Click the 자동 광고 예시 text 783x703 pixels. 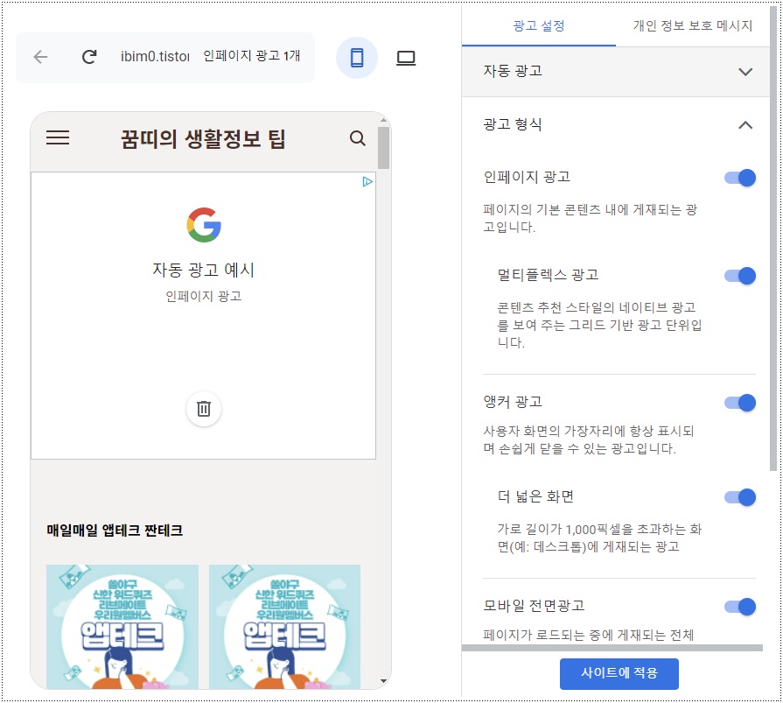coord(204,270)
